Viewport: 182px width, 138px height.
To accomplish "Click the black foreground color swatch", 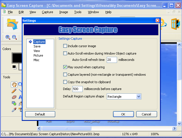I will point(17,58).
